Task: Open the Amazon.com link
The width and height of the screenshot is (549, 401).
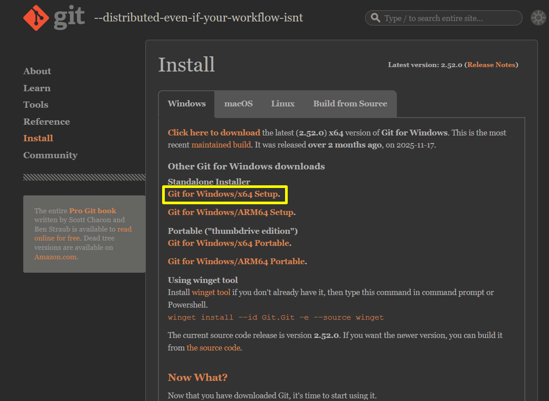Action: [x=55, y=257]
